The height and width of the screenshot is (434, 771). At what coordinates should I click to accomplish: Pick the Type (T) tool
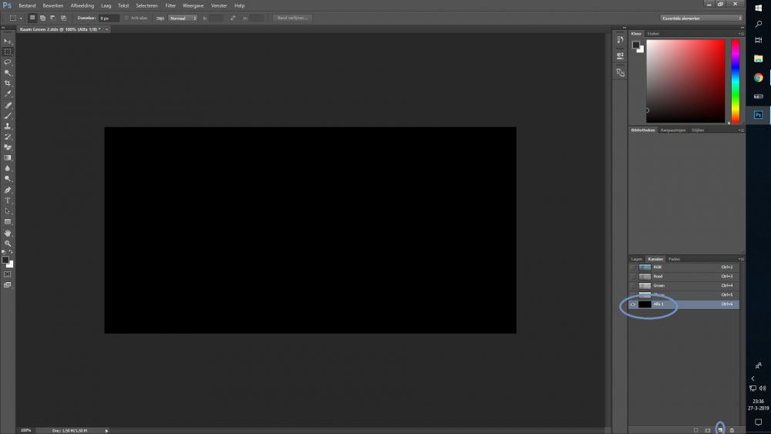pyautogui.click(x=8, y=200)
